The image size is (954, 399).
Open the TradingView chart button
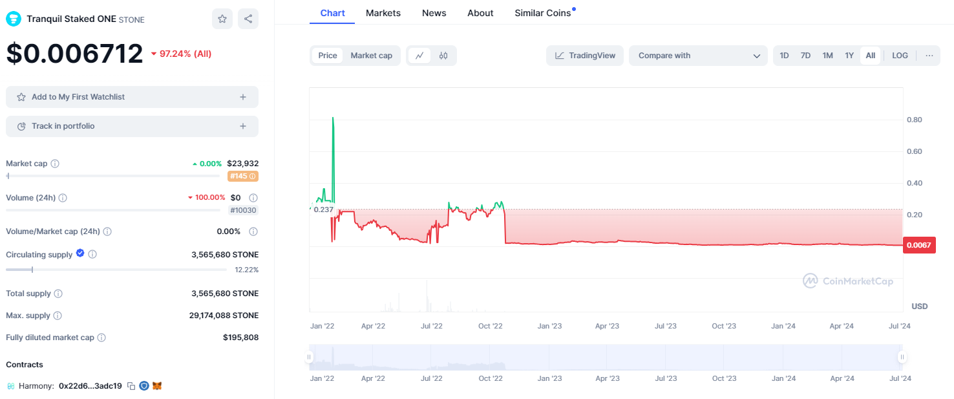[585, 56]
